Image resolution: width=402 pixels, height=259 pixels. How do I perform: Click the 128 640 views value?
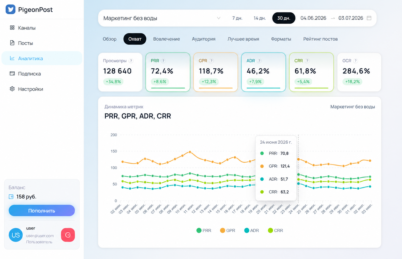[117, 71]
